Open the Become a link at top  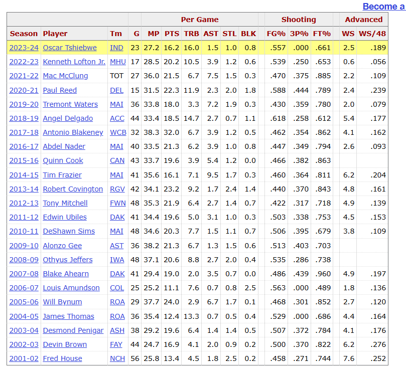pos(384,7)
